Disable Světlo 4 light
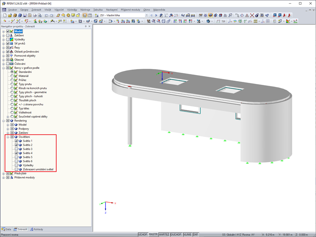316x237 pixels. click(x=16, y=153)
